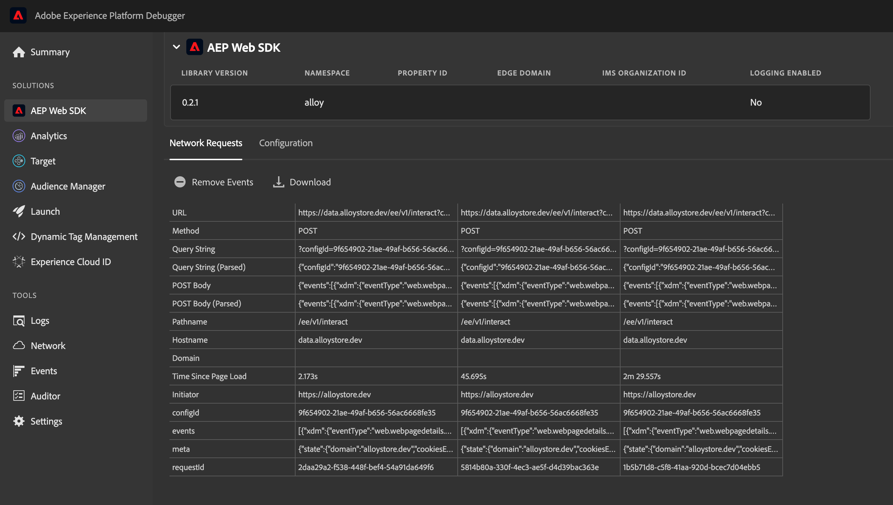
Task: Click library version value 0.2.1
Action: (x=190, y=102)
